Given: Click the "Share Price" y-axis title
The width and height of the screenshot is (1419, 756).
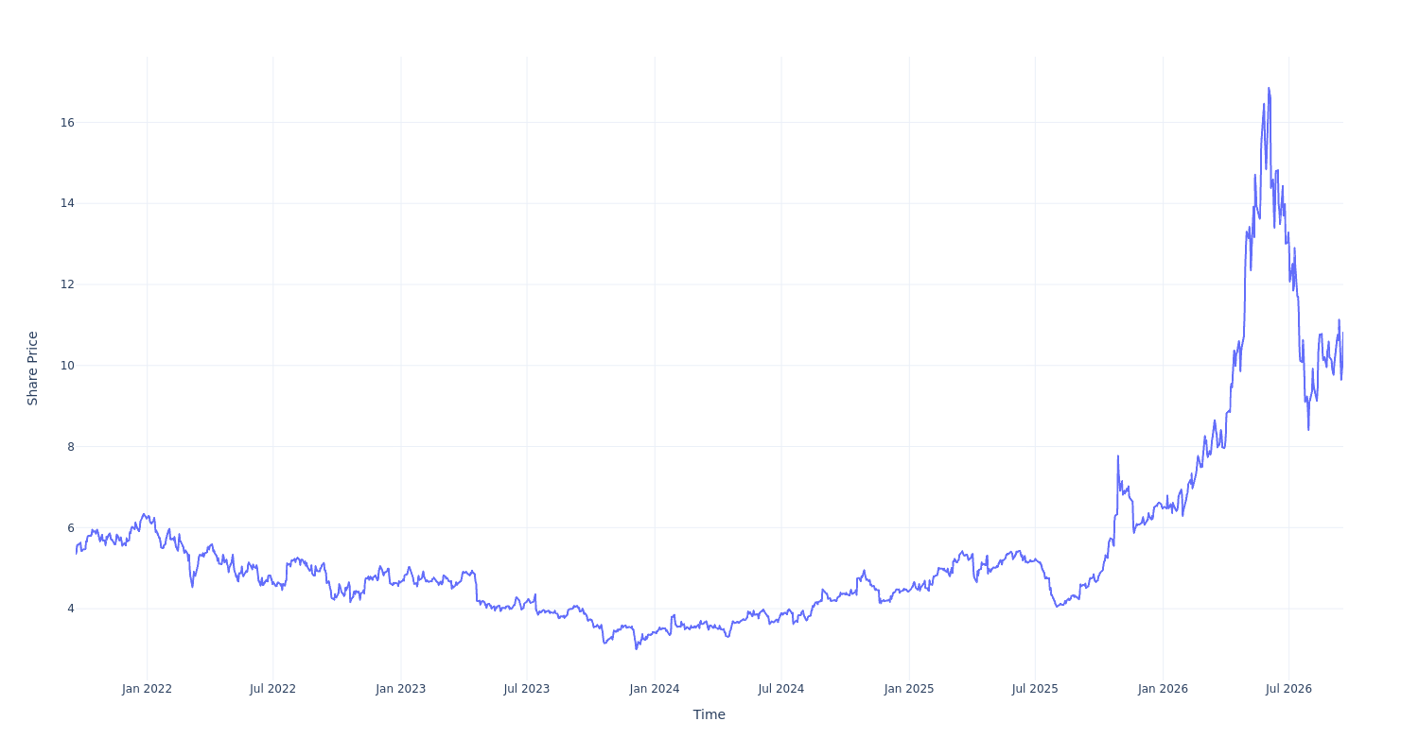Looking at the screenshot, I should [32, 369].
